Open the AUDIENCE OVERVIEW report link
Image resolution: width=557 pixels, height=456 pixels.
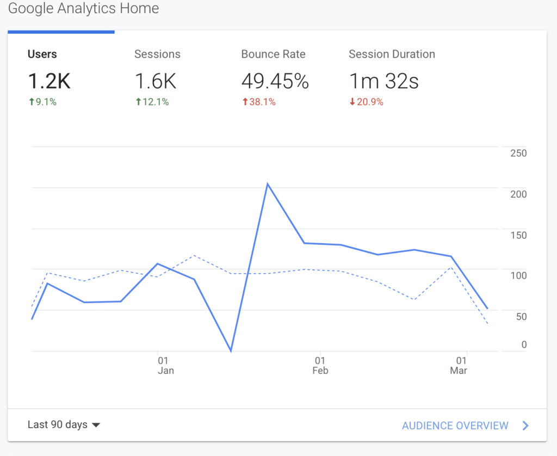[455, 426]
